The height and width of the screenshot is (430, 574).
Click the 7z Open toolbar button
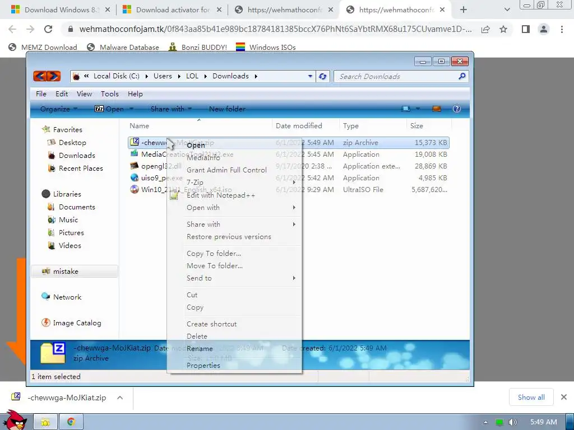tap(109, 109)
